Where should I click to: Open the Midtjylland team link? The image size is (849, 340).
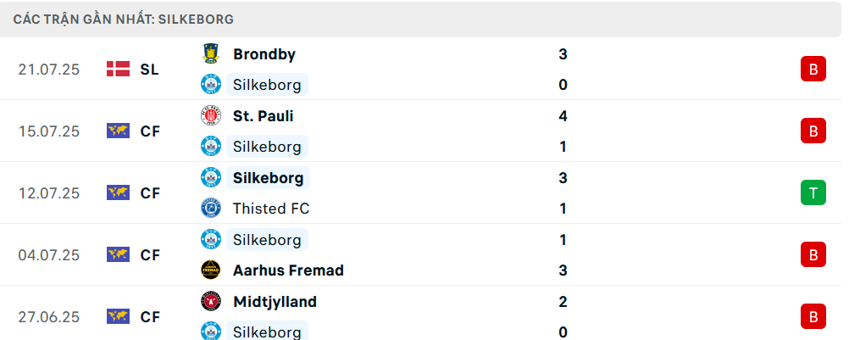point(275,302)
